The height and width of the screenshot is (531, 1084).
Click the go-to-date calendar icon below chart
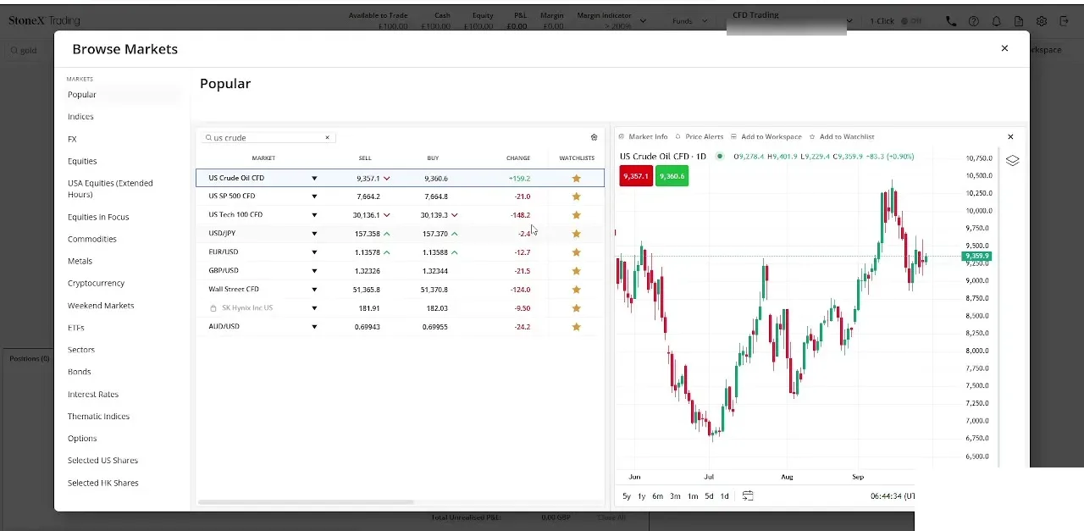click(x=748, y=495)
